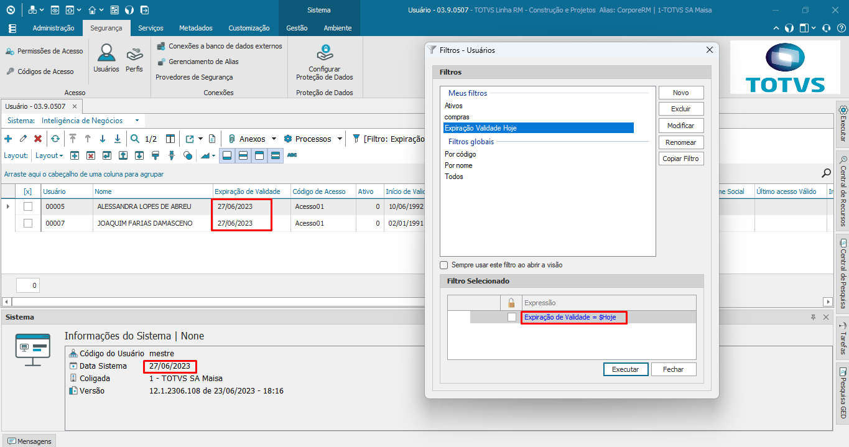Open the Ambiente ribbon tab
Screen dimensions: 849x447
click(338, 28)
